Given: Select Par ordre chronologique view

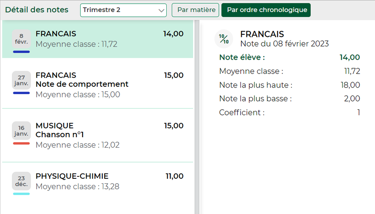Looking at the screenshot, I should click(x=266, y=10).
